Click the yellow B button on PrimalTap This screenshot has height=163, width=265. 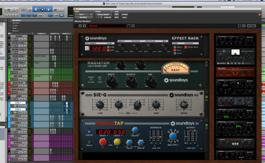(x=117, y=142)
